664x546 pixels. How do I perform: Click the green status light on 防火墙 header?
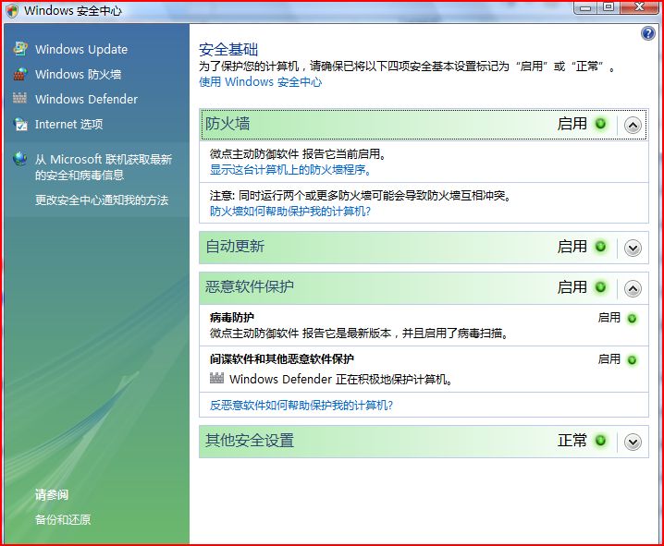[x=600, y=124]
